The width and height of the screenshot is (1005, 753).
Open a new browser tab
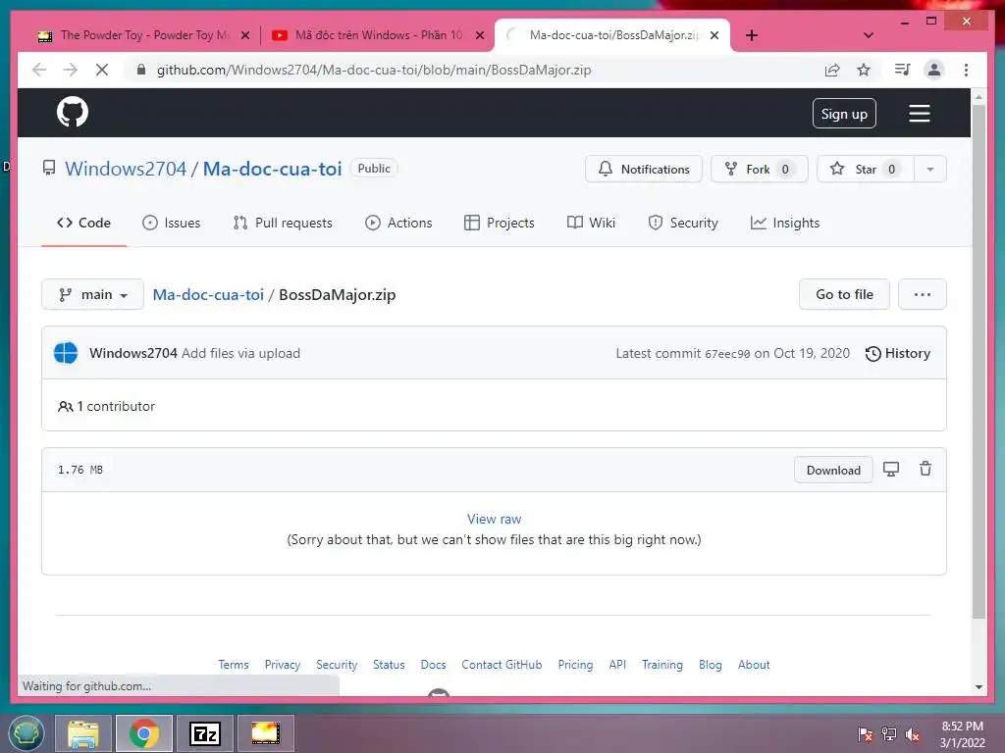pos(751,35)
